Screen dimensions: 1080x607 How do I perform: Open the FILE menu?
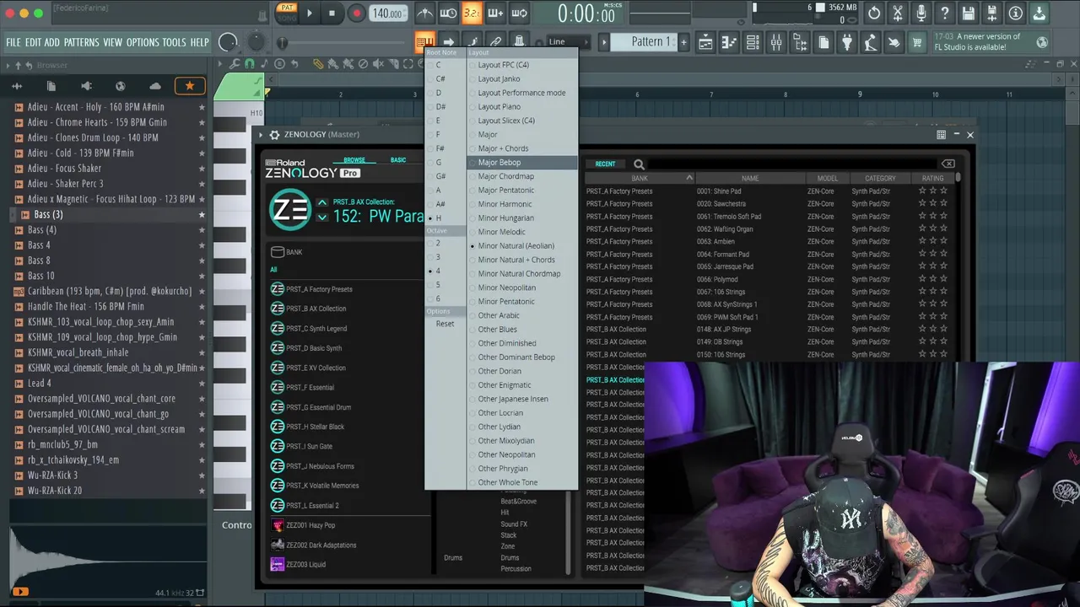(13, 42)
